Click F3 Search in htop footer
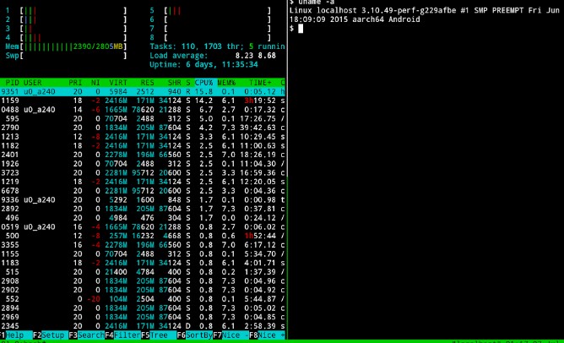Viewport: 564px width, 343px height. pos(87,336)
